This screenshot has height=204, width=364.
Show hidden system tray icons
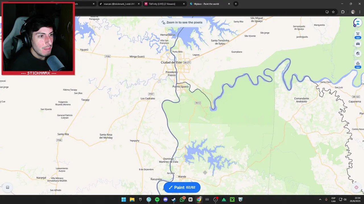coord(320,199)
